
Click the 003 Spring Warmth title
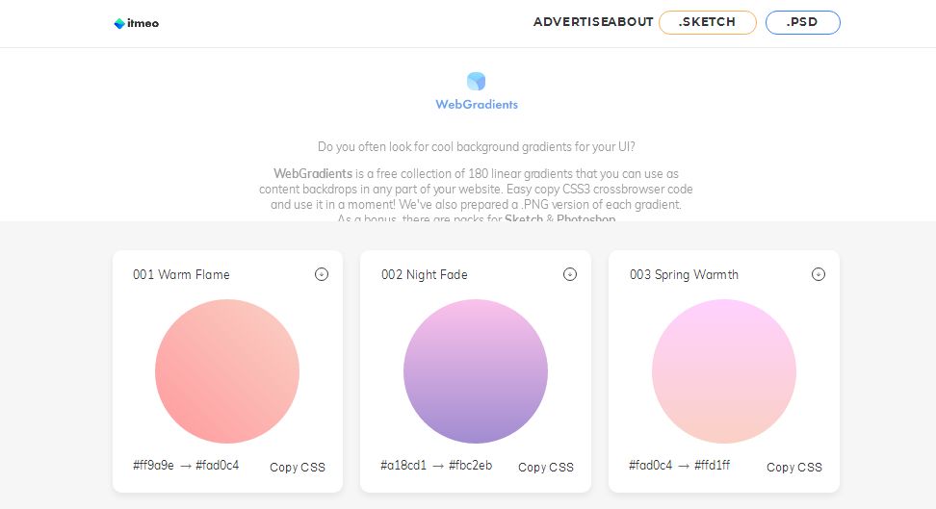point(684,274)
